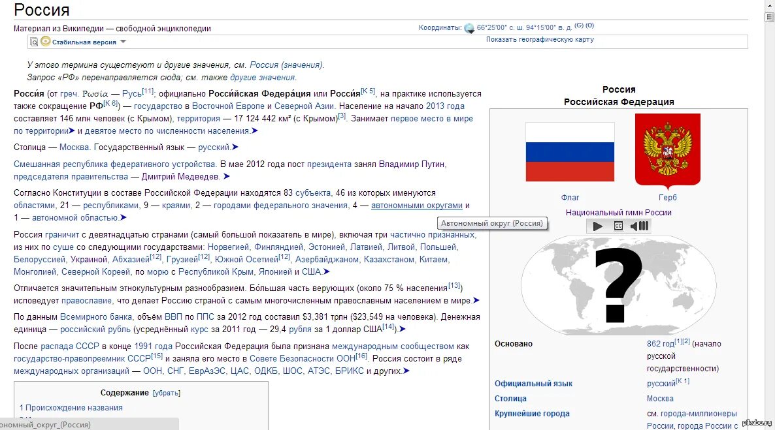This screenshot has height=430, width=775.
Task: Open the Герб caption link
Action: point(667,197)
